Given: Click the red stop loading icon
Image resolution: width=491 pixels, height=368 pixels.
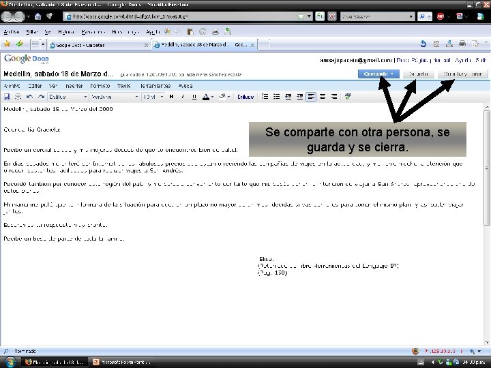Looking at the screenshot, I should [332, 16].
